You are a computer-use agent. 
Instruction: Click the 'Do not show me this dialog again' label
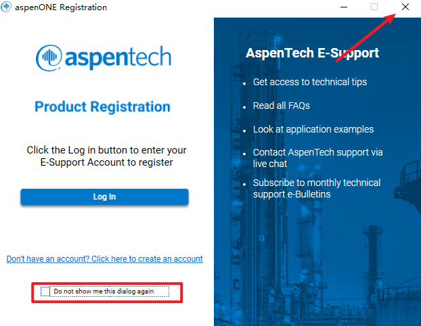(104, 292)
